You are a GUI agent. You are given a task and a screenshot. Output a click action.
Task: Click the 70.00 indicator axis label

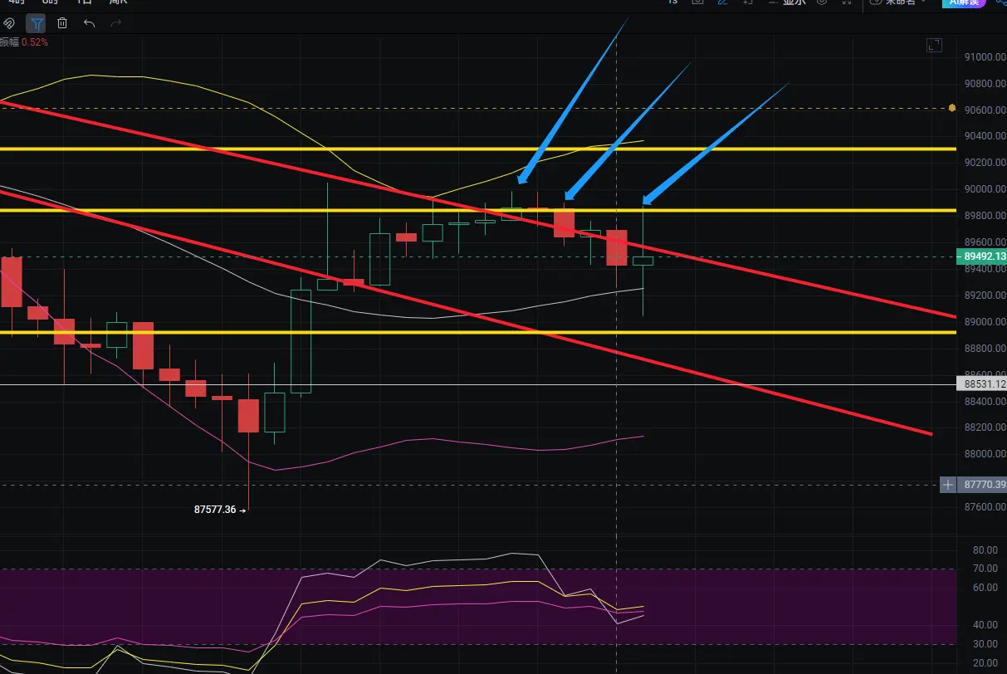tap(985, 569)
